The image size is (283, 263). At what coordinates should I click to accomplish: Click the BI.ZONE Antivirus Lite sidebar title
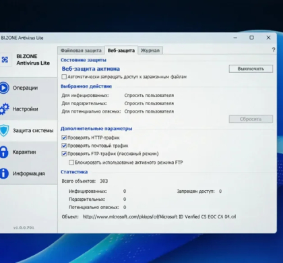pos(33,59)
